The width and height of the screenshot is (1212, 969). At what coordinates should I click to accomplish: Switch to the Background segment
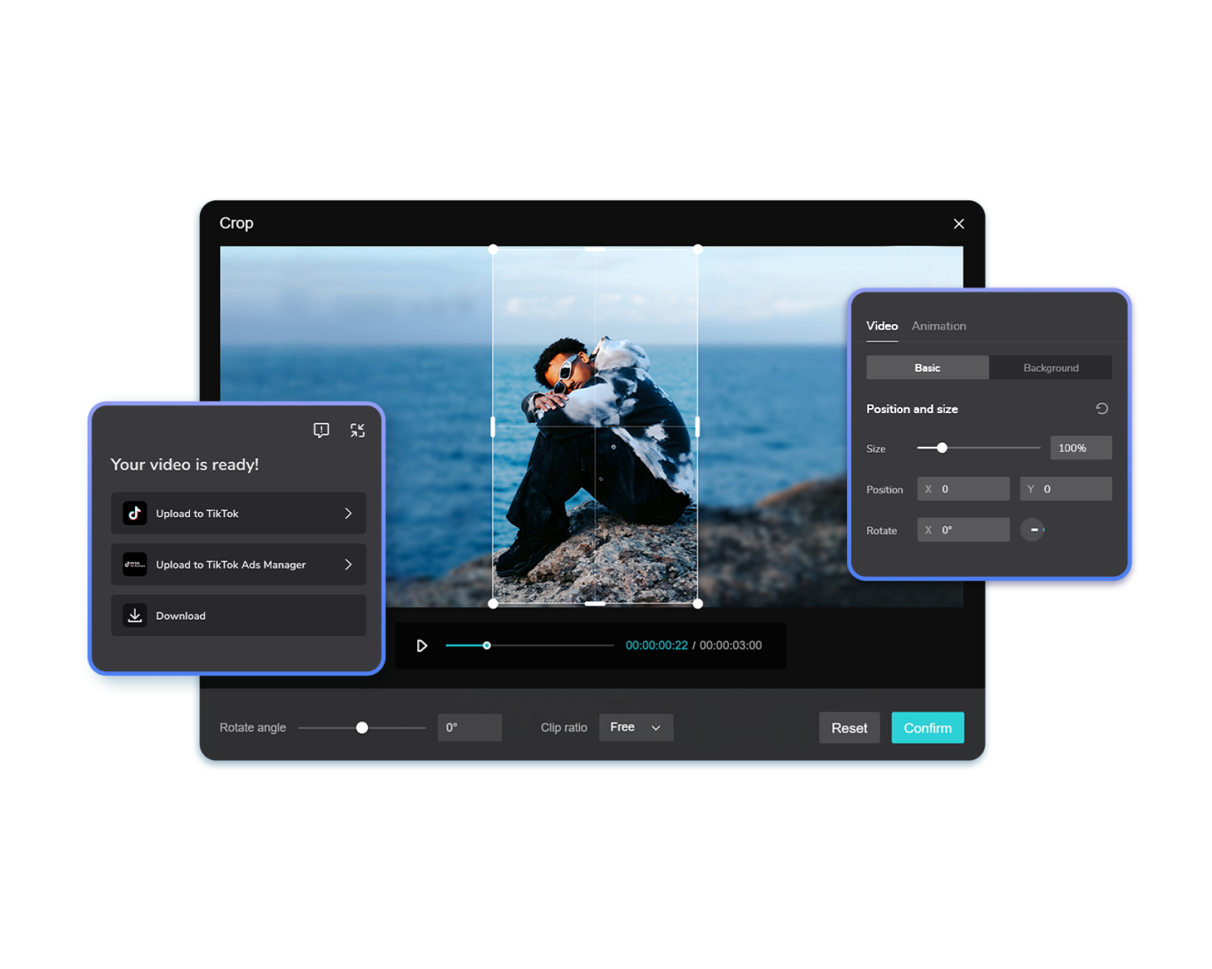pos(1050,368)
